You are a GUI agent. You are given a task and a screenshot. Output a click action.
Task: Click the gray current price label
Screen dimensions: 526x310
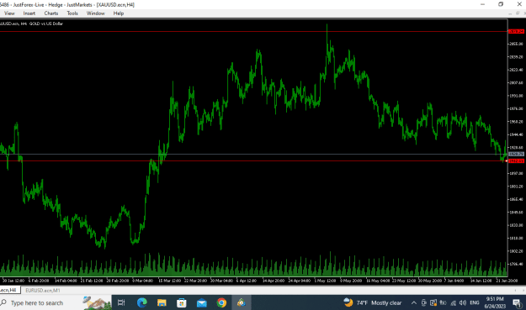pos(516,154)
